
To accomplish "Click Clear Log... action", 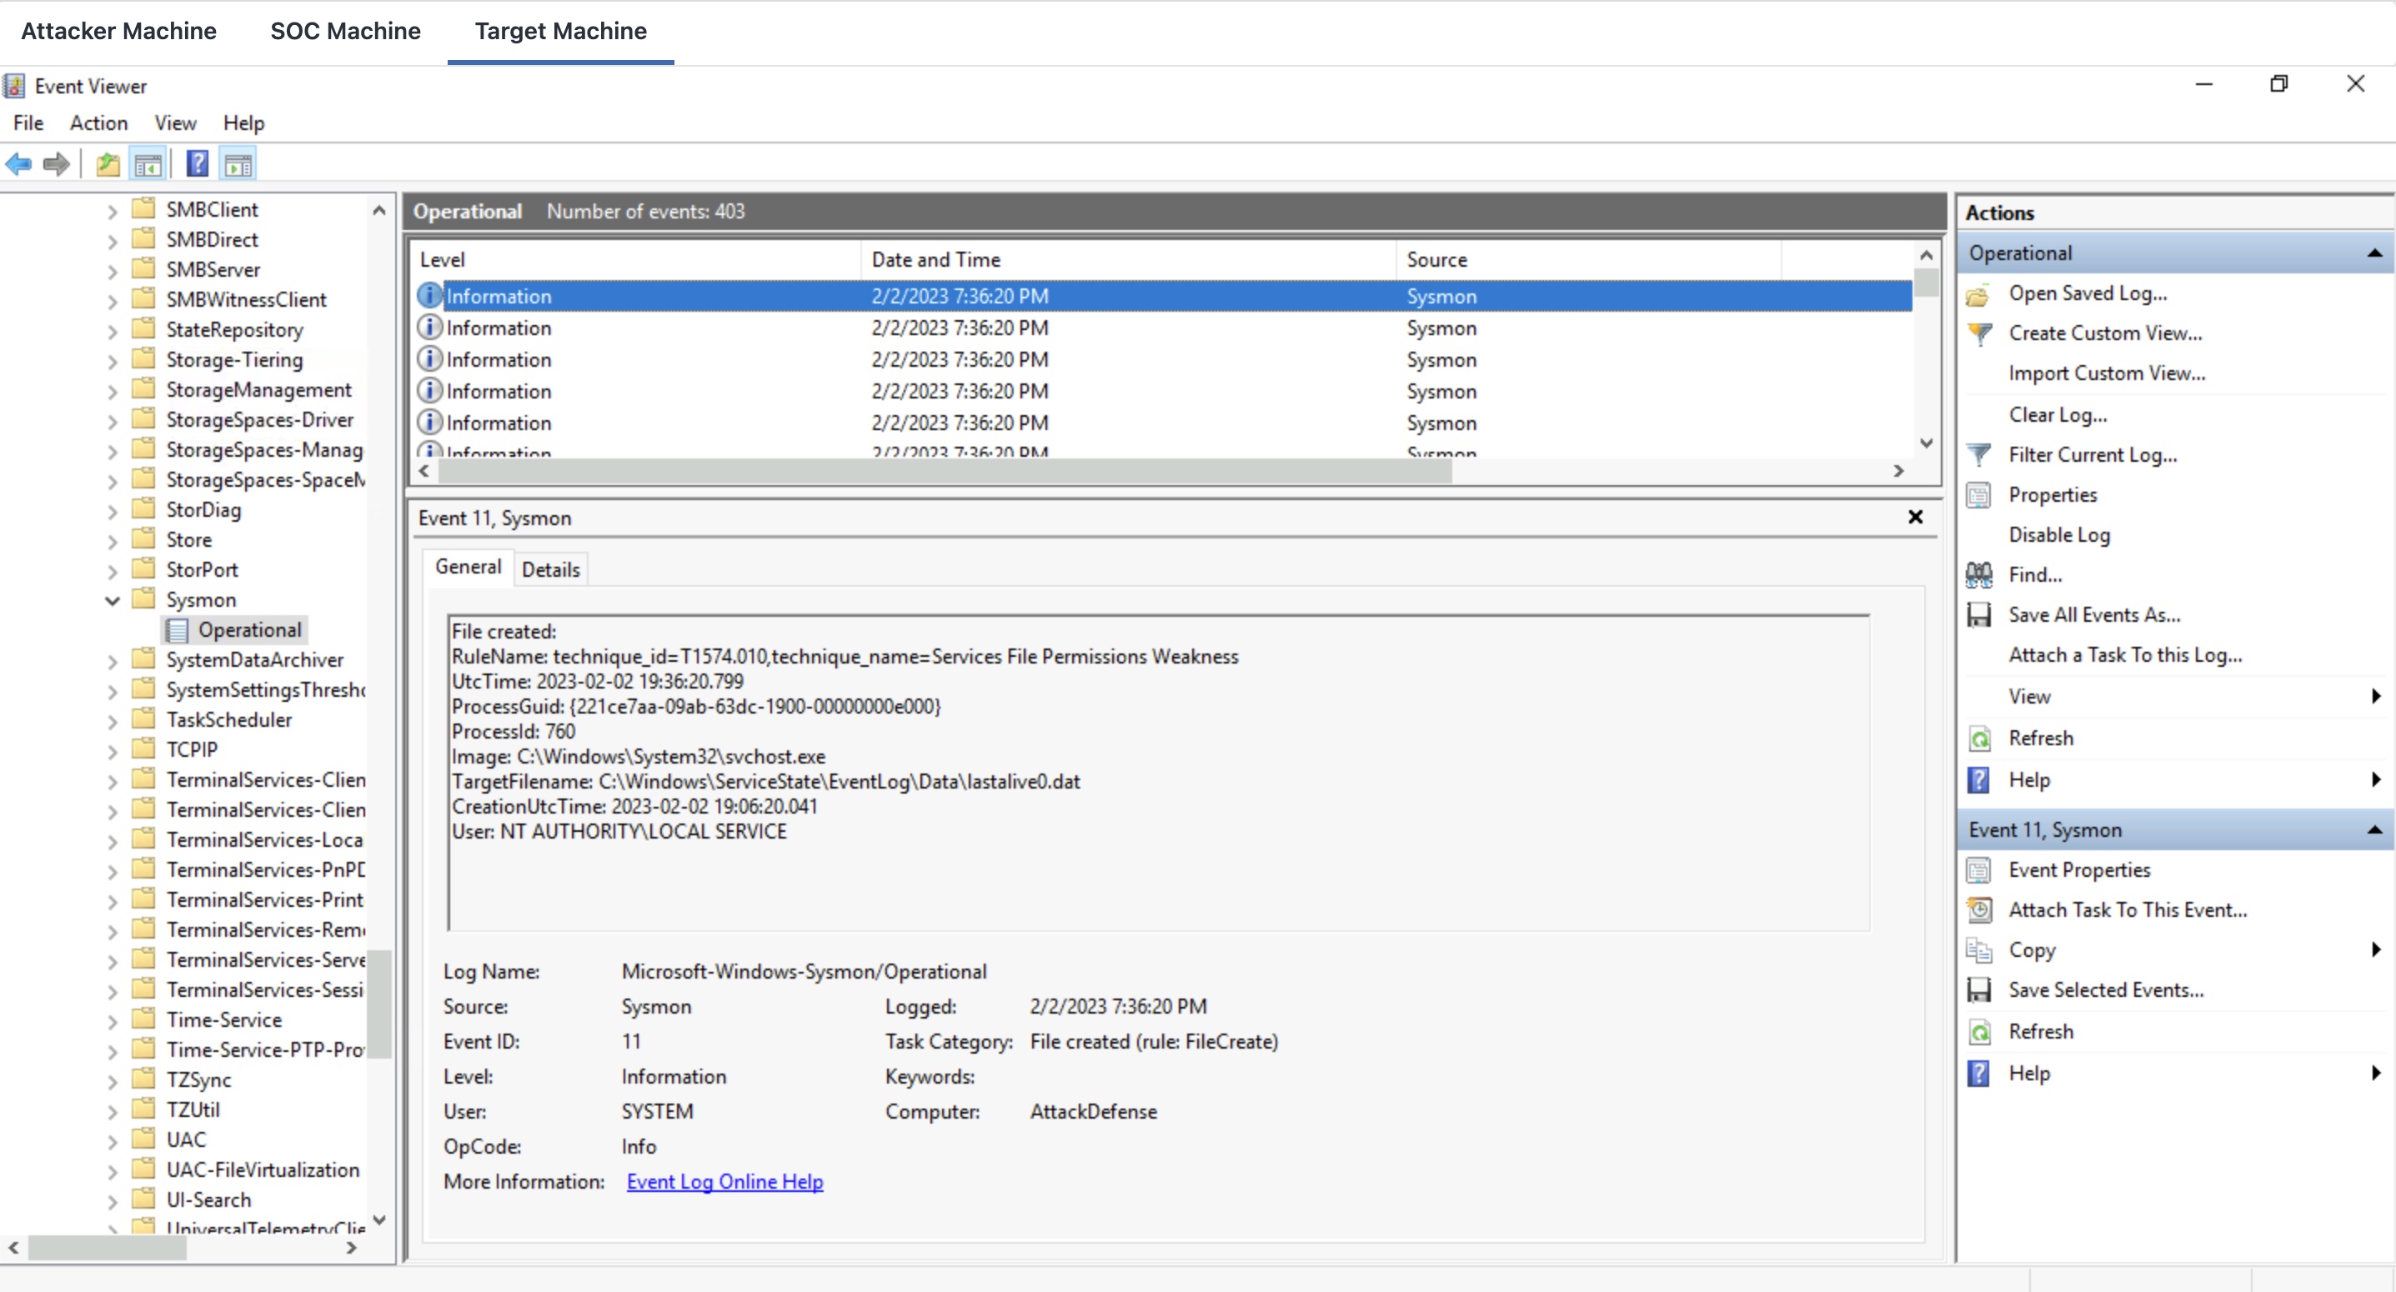I will click(x=2058, y=415).
